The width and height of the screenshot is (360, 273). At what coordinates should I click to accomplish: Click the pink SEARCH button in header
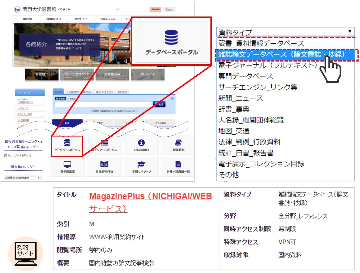[155, 9]
